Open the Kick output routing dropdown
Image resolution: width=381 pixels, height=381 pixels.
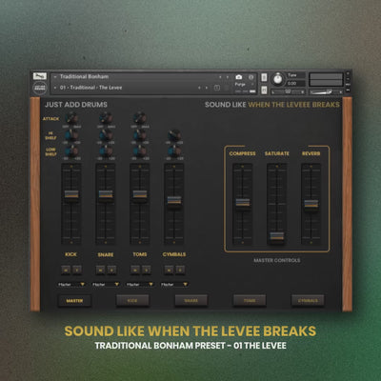click(71, 285)
